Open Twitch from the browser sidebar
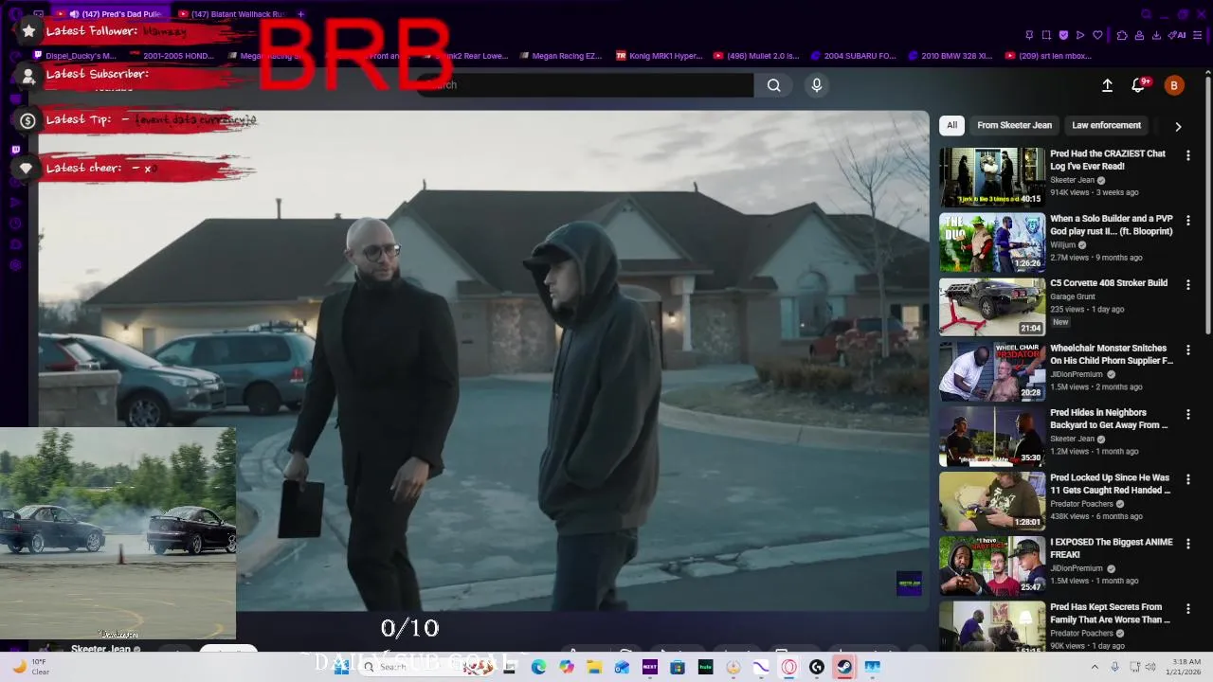This screenshot has height=682, width=1213. (x=15, y=150)
